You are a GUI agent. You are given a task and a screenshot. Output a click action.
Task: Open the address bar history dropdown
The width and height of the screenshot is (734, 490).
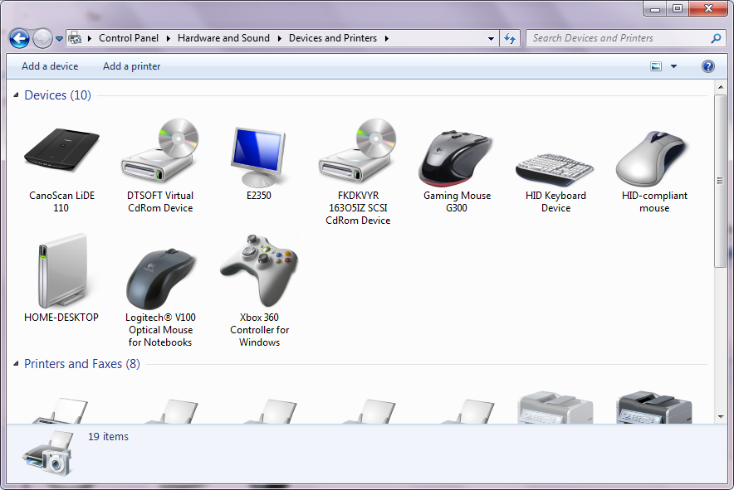click(x=491, y=39)
